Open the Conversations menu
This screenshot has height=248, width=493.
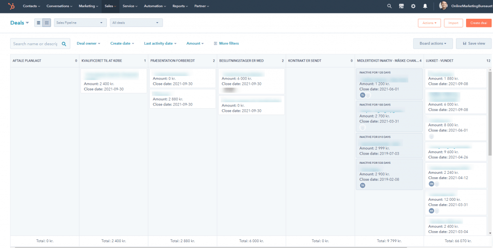click(59, 6)
